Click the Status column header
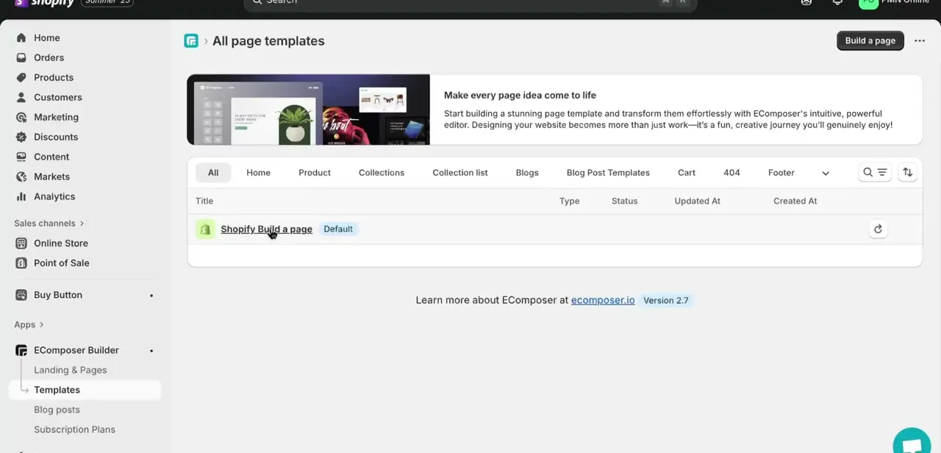Screen dimensions: 941x453 point(625,201)
